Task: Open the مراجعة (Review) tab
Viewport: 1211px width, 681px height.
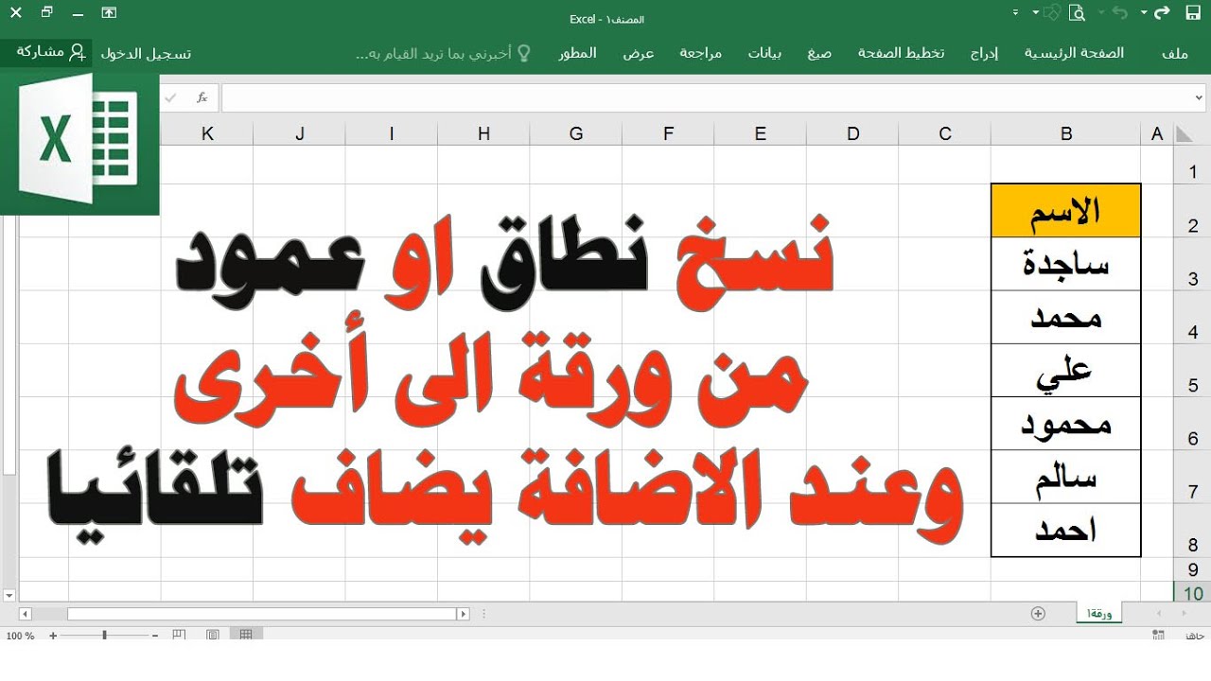Action: click(700, 53)
